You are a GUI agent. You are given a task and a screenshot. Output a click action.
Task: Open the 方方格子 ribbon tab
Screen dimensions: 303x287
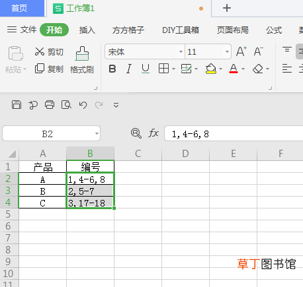click(x=128, y=30)
